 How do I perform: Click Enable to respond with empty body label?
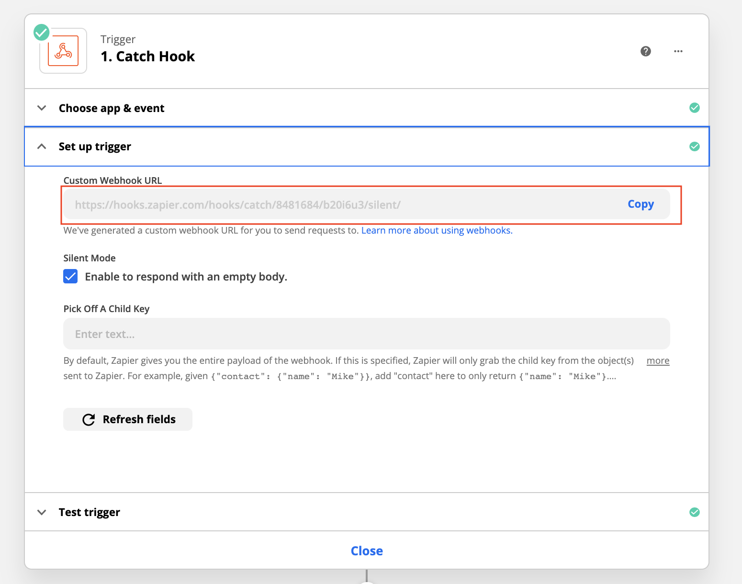186,277
